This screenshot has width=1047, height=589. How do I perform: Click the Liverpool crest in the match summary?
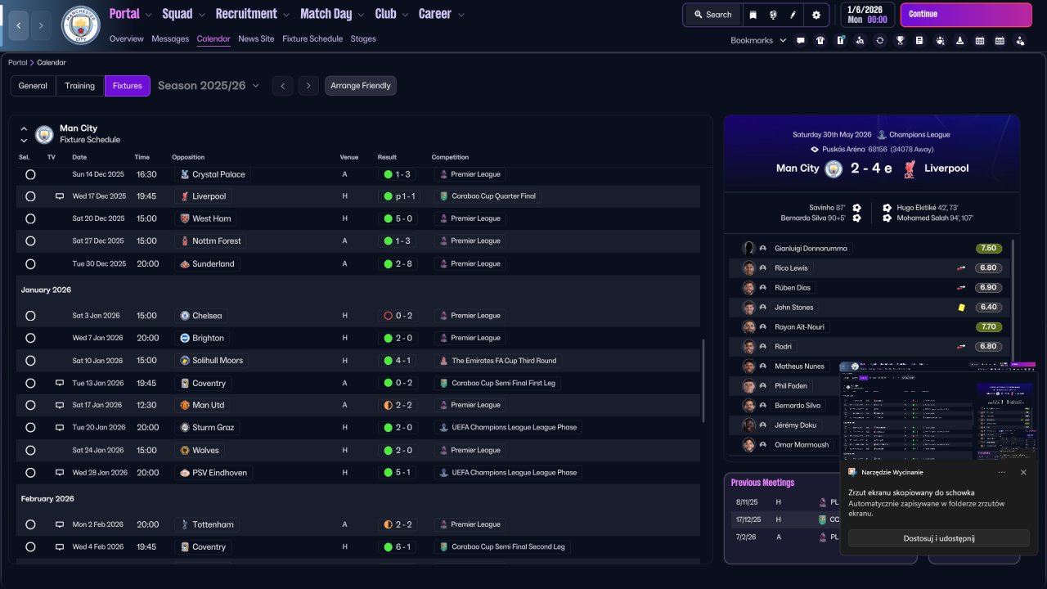pyautogui.click(x=909, y=169)
